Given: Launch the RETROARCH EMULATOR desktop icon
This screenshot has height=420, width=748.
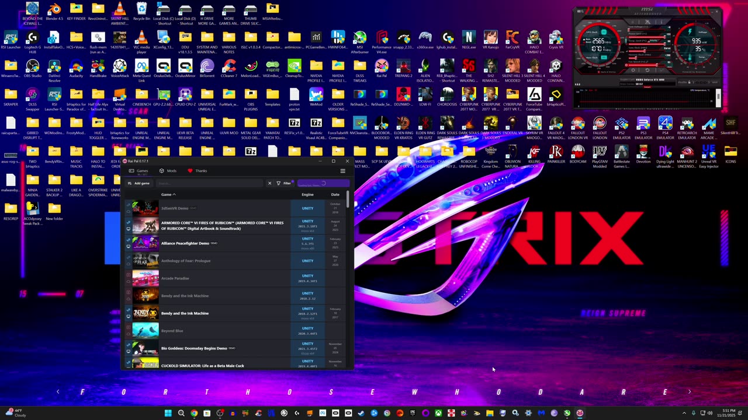Looking at the screenshot, I should click(x=687, y=127).
